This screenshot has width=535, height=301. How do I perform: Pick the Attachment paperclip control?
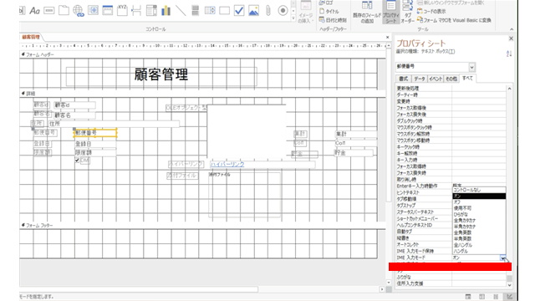[x=268, y=11]
